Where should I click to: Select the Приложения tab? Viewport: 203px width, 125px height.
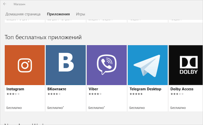coord(58,14)
